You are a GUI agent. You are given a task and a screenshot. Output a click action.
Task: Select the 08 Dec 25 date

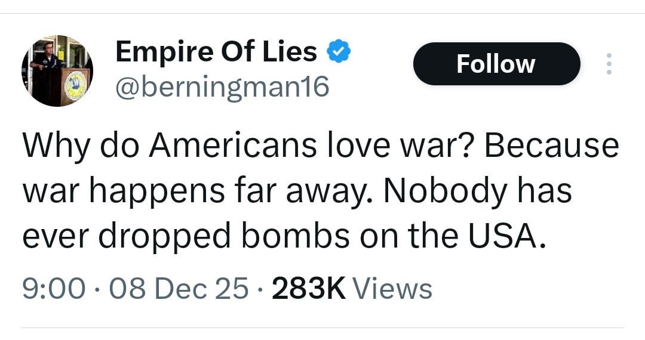pyautogui.click(x=179, y=288)
